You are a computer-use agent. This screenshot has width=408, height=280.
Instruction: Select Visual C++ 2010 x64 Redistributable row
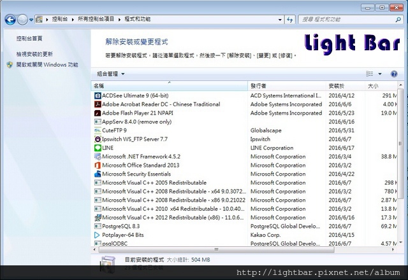pyautogui.click(x=244, y=209)
